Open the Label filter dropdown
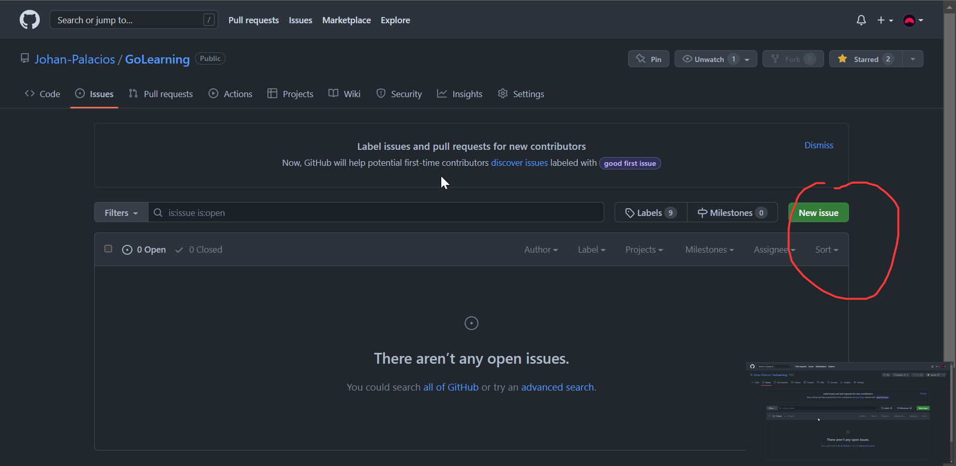This screenshot has height=466, width=956. coord(591,250)
